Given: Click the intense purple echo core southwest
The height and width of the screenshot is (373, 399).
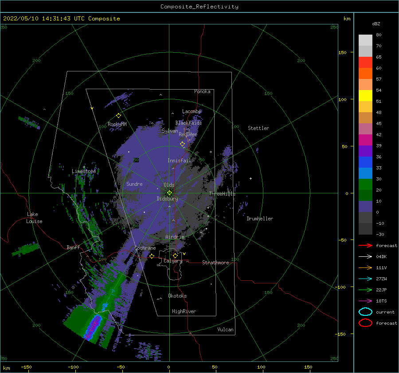Looking at the screenshot, I should click(93, 327).
